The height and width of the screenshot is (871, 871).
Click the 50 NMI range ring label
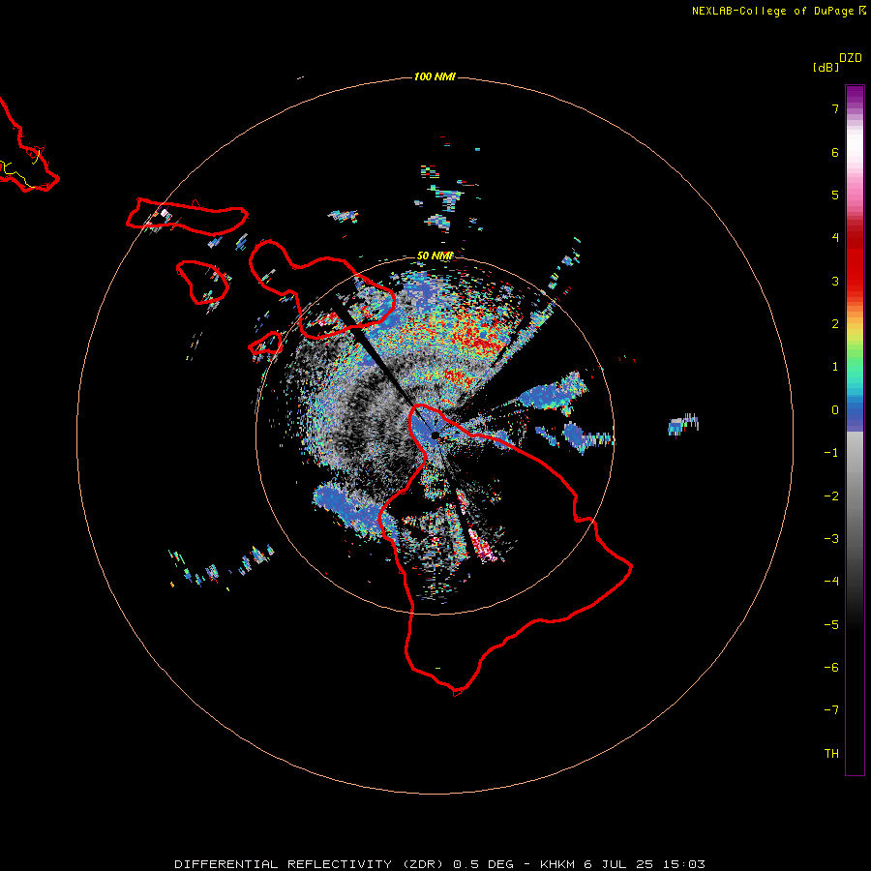click(435, 255)
